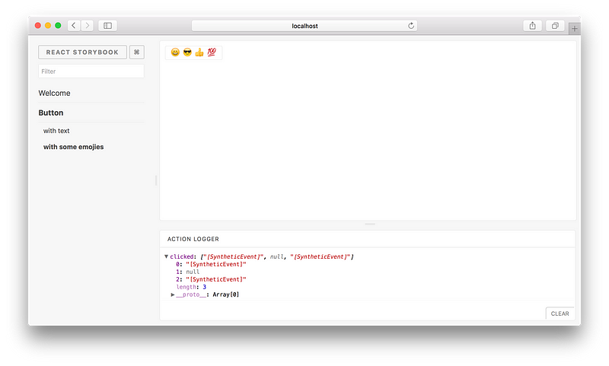This screenshot has height=366, width=609.
Task: Click the emoji button in the preview
Action: click(193, 52)
